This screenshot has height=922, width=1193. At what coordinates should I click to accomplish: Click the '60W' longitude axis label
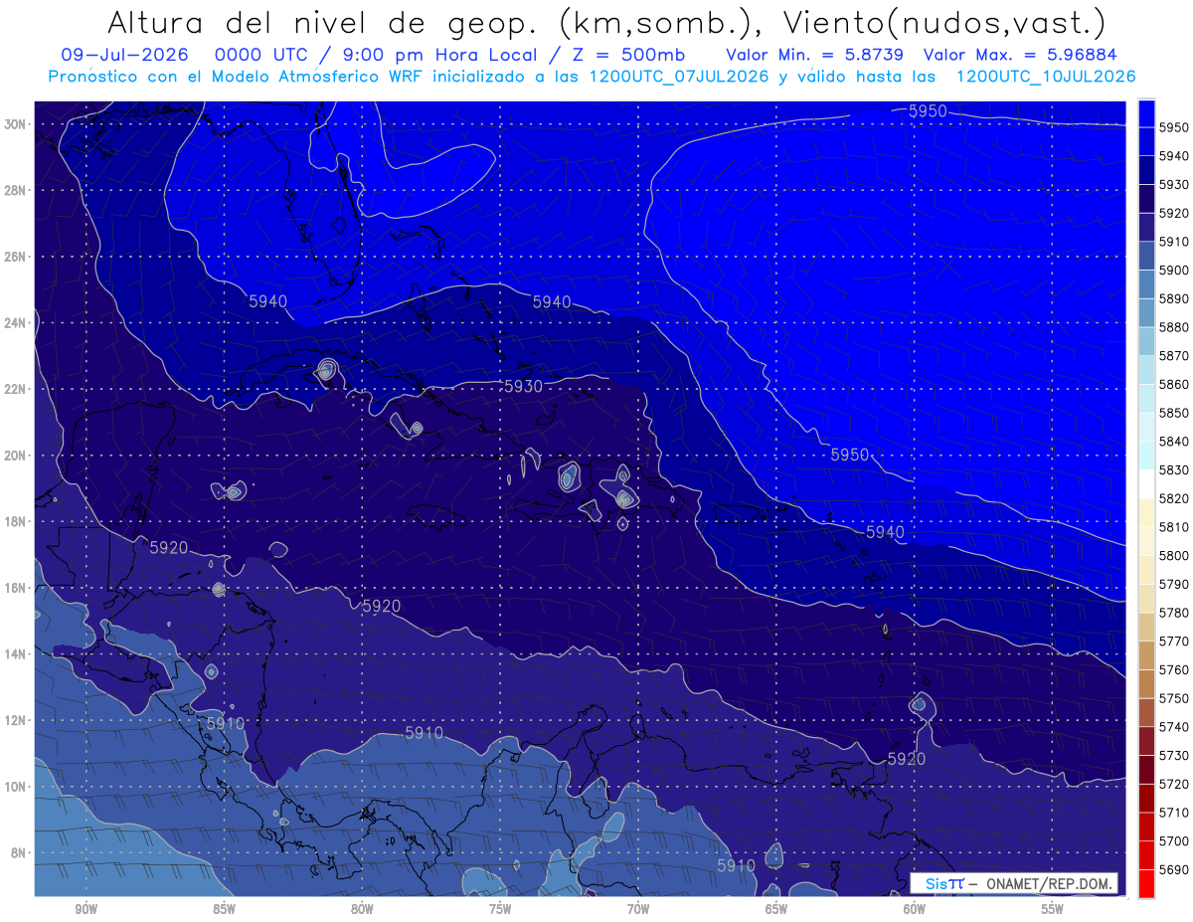pos(915,909)
